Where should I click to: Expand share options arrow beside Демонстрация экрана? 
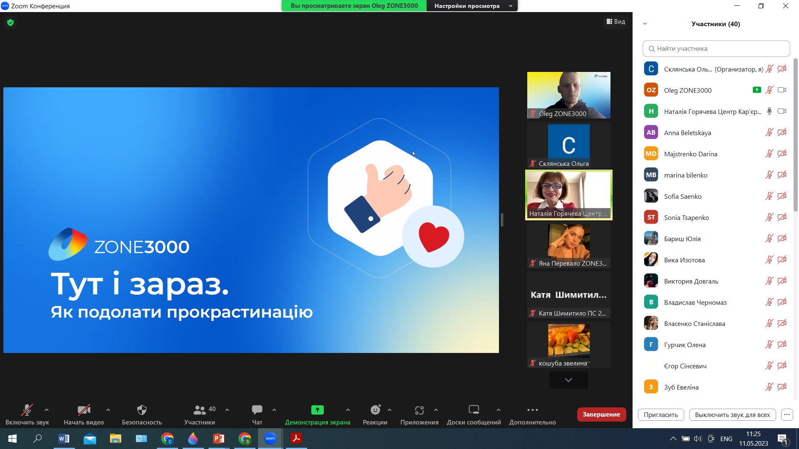348,410
